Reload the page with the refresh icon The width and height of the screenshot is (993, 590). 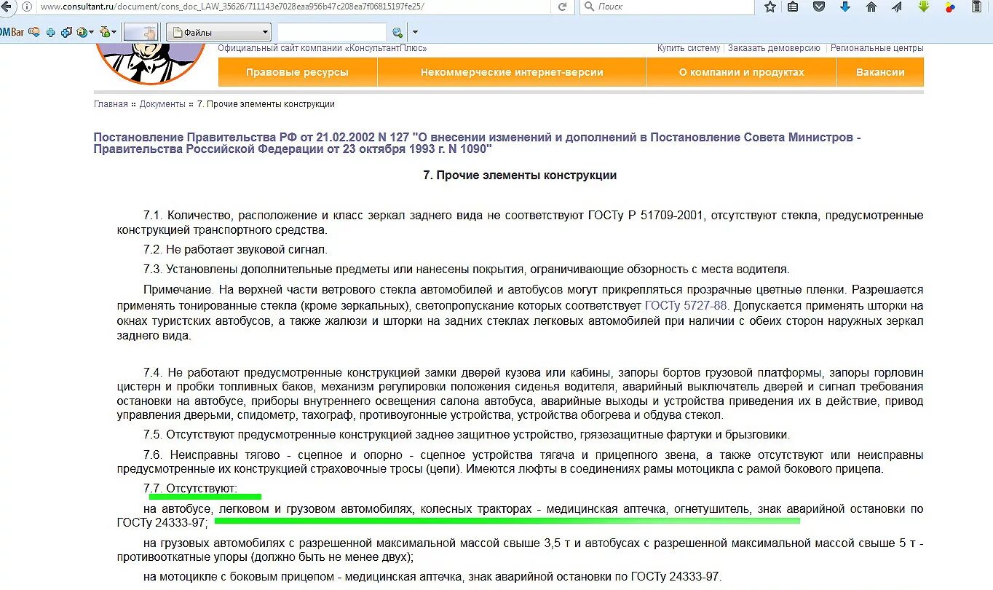(562, 7)
